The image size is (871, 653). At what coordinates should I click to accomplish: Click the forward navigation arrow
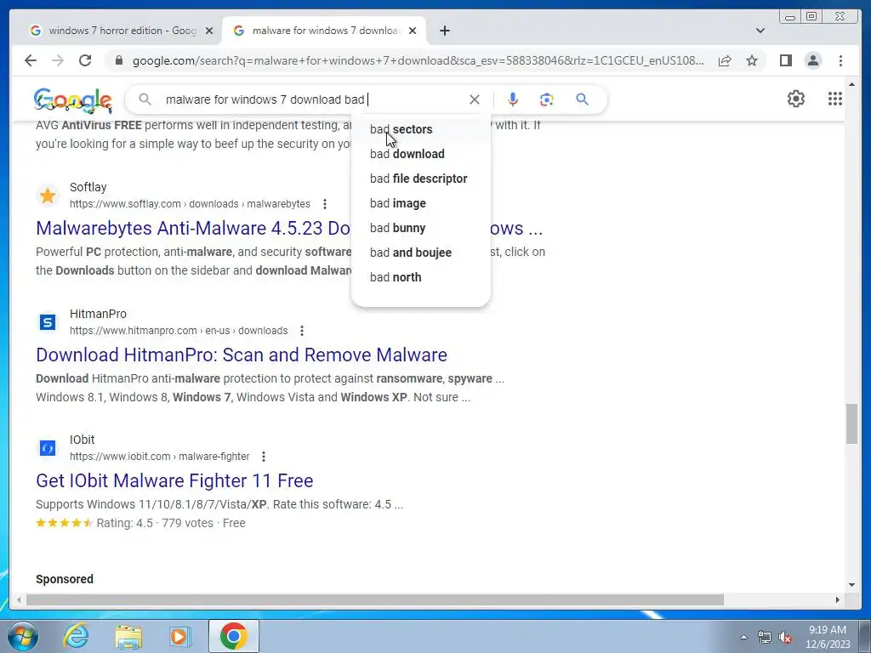coord(58,60)
